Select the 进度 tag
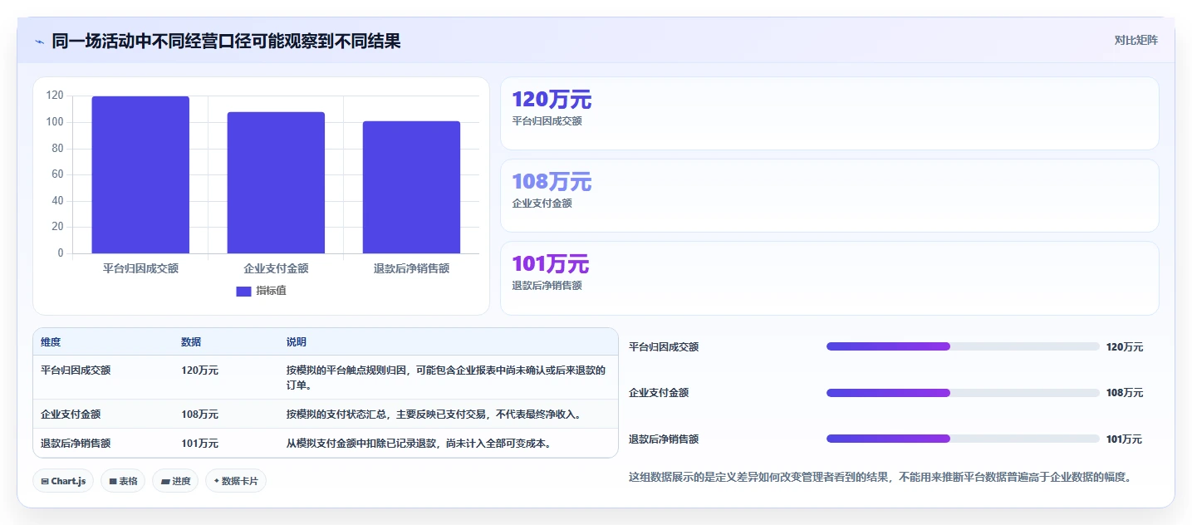Image resolution: width=1192 pixels, height=525 pixels. [175, 481]
